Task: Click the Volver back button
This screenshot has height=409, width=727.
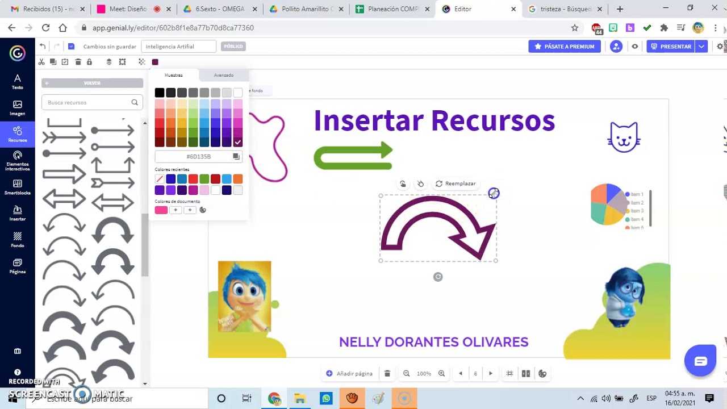Action: pyautogui.click(x=92, y=83)
